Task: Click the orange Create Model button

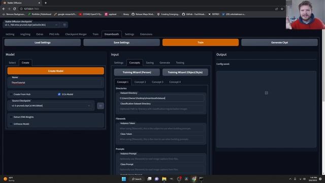Action: (x=55, y=71)
